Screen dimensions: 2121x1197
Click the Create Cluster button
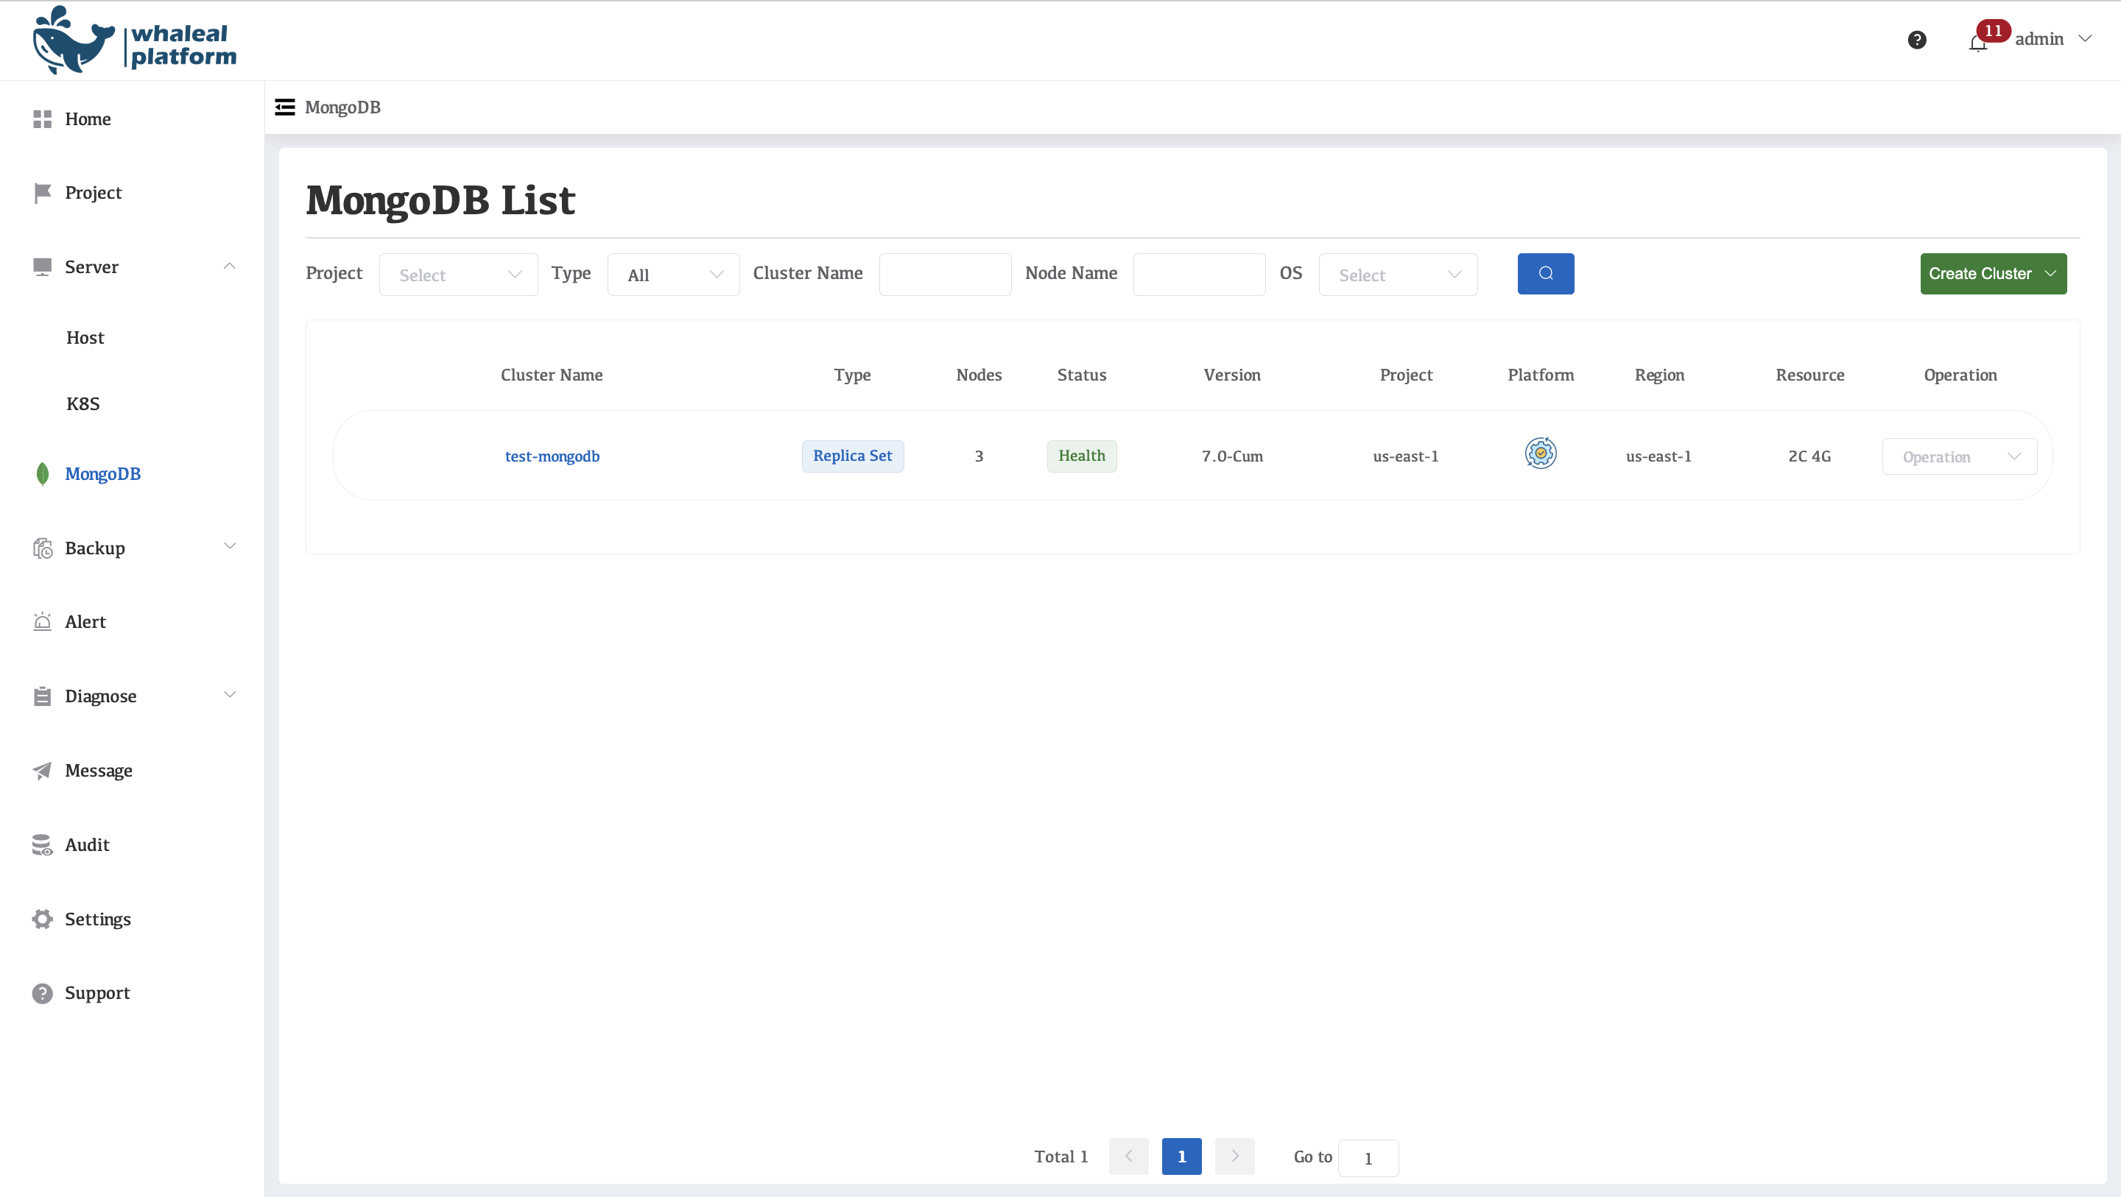1993,273
